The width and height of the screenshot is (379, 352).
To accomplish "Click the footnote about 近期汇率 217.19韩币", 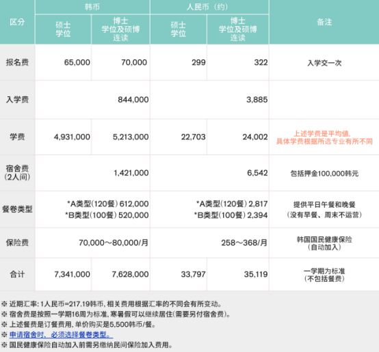I will pos(112,304).
